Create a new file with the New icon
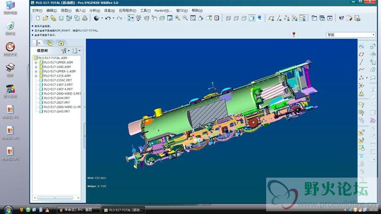Image resolution: width=381 pixels, height=214 pixels. [38, 18]
